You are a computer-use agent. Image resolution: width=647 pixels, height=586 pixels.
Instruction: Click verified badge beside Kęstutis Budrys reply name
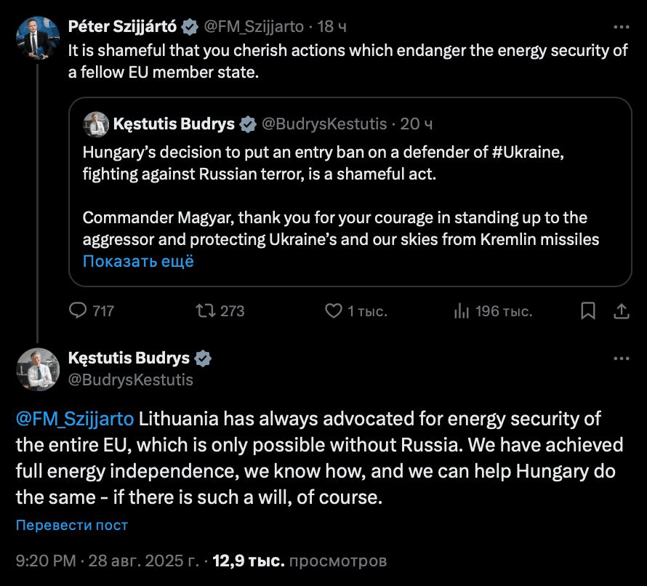pos(203,358)
